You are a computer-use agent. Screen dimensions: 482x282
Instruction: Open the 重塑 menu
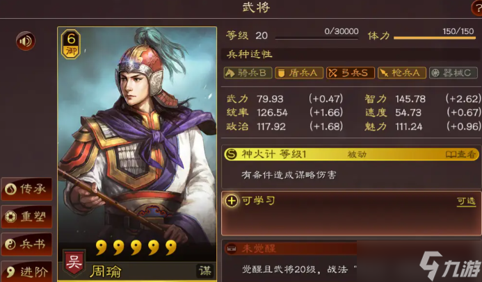[x=26, y=217]
